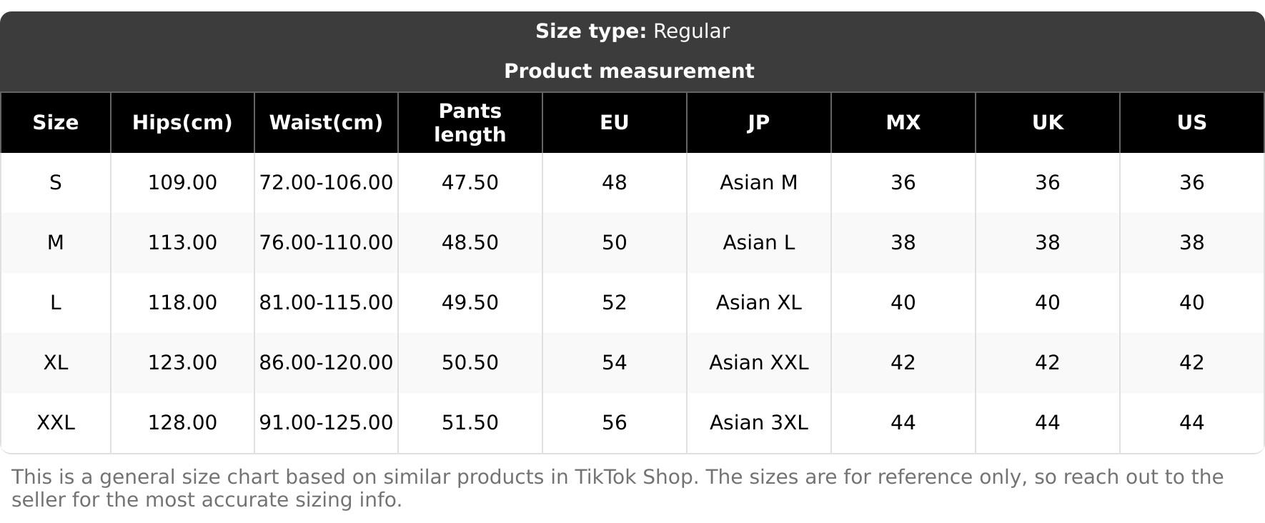
Task: Click the Hips(cm) column header
Action: 182,123
